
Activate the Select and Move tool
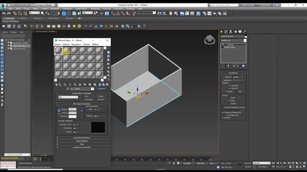[64, 13]
